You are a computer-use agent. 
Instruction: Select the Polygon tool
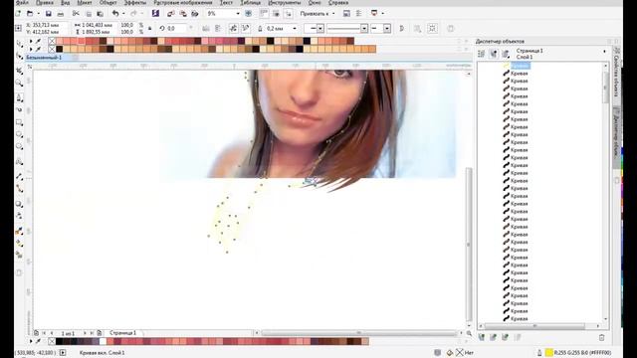[19, 146]
